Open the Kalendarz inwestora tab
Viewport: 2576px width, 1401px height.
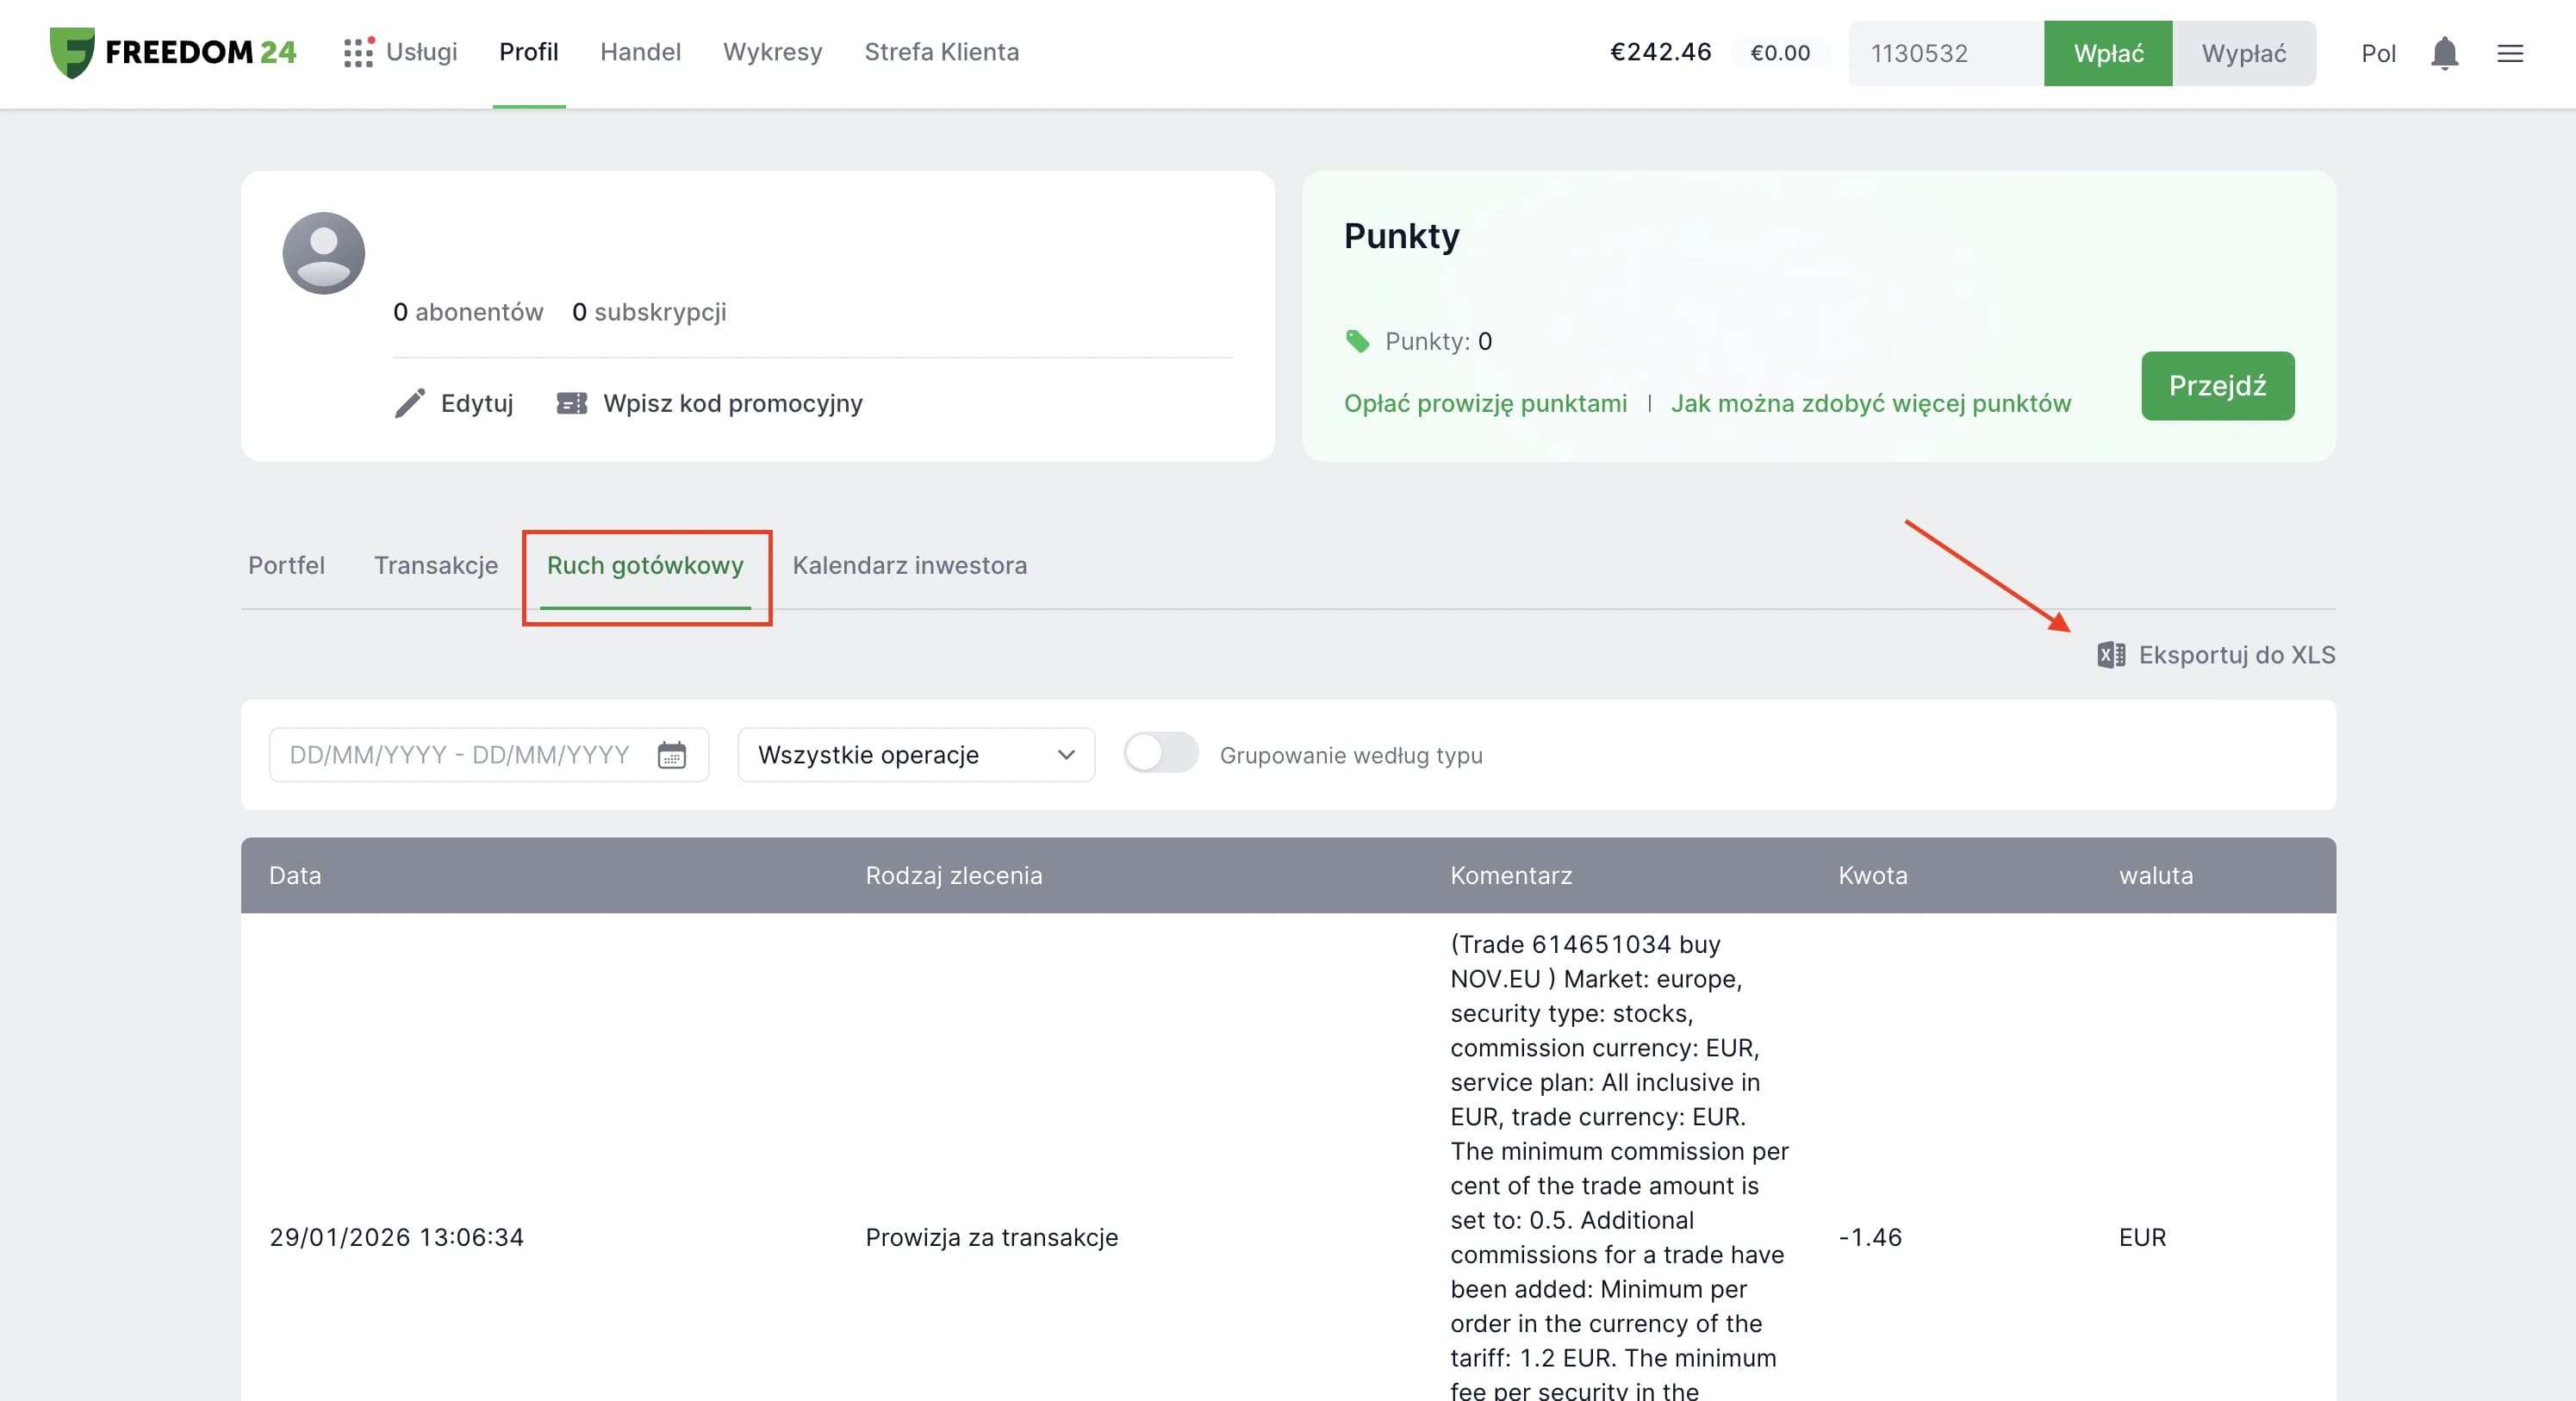coord(908,565)
